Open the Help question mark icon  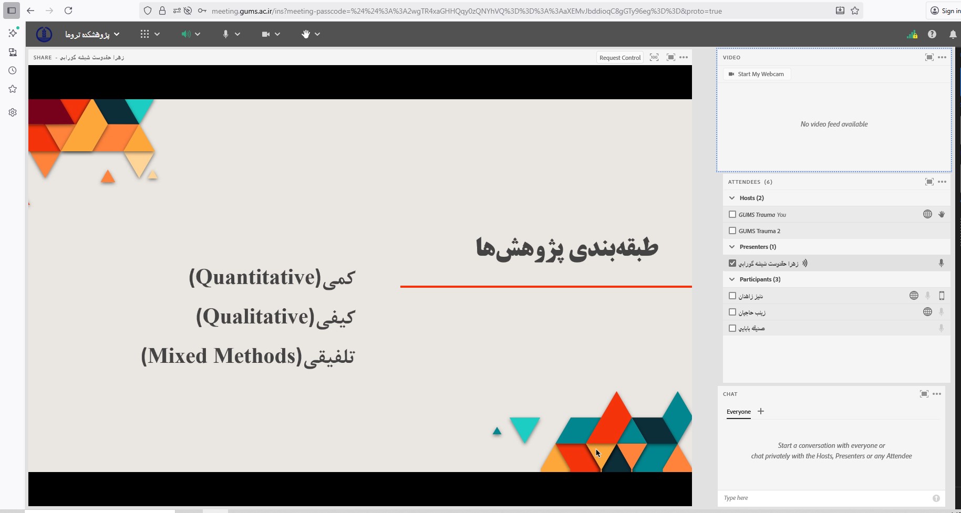coord(932,34)
